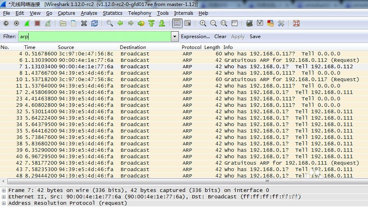Reload this capture file icon
Viewport: 368px width, 208px height.
pyautogui.click(x=95, y=23)
